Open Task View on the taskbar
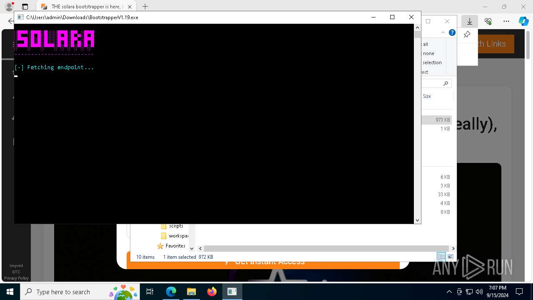The height and width of the screenshot is (300, 533). pyautogui.click(x=150, y=292)
